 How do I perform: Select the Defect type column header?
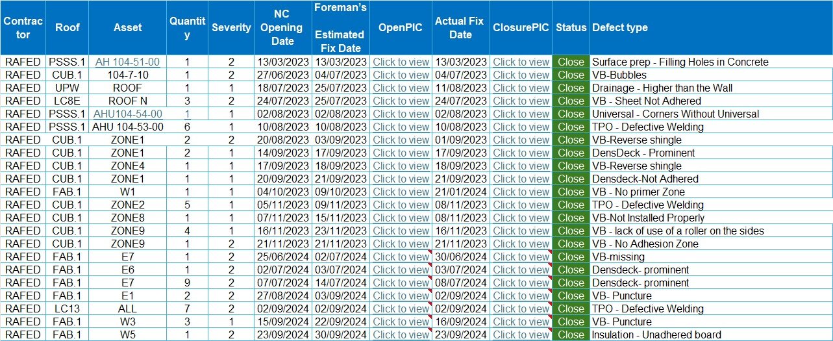pyautogui.click(x=619, y=27)
